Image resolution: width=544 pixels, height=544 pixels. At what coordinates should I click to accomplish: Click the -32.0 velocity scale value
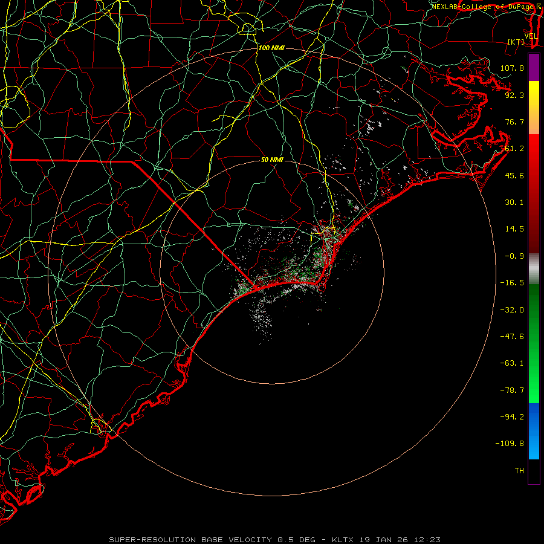click(512, 310)
